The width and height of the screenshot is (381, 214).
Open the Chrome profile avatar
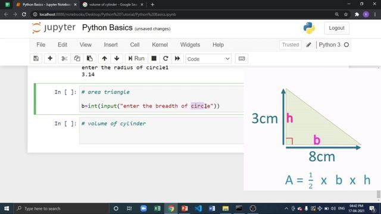click(366, 14)
